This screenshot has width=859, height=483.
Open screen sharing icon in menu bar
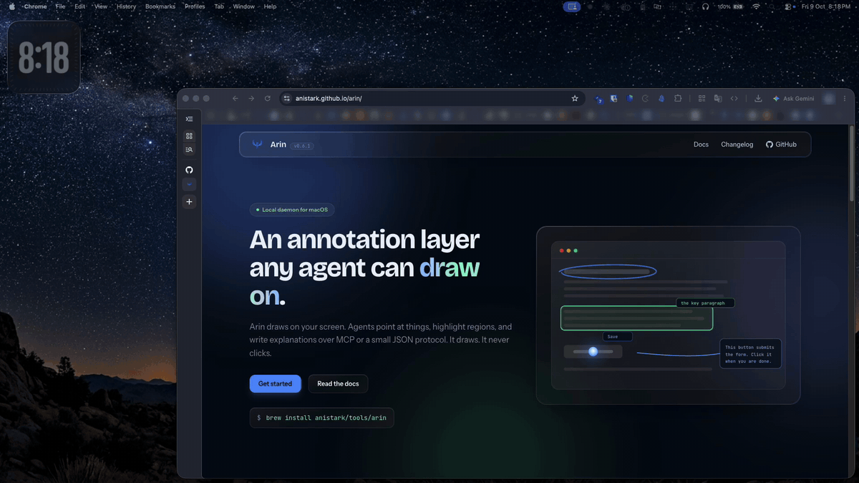click(x=571, y=6)
